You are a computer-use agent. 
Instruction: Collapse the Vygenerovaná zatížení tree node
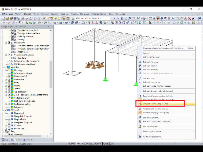6,55
